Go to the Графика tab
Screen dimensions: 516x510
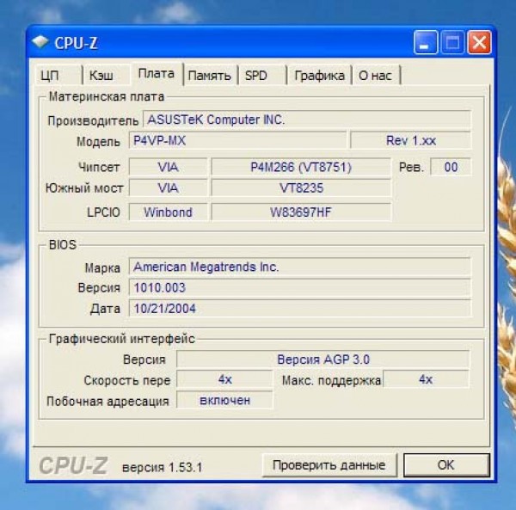[x=319, y=76]
